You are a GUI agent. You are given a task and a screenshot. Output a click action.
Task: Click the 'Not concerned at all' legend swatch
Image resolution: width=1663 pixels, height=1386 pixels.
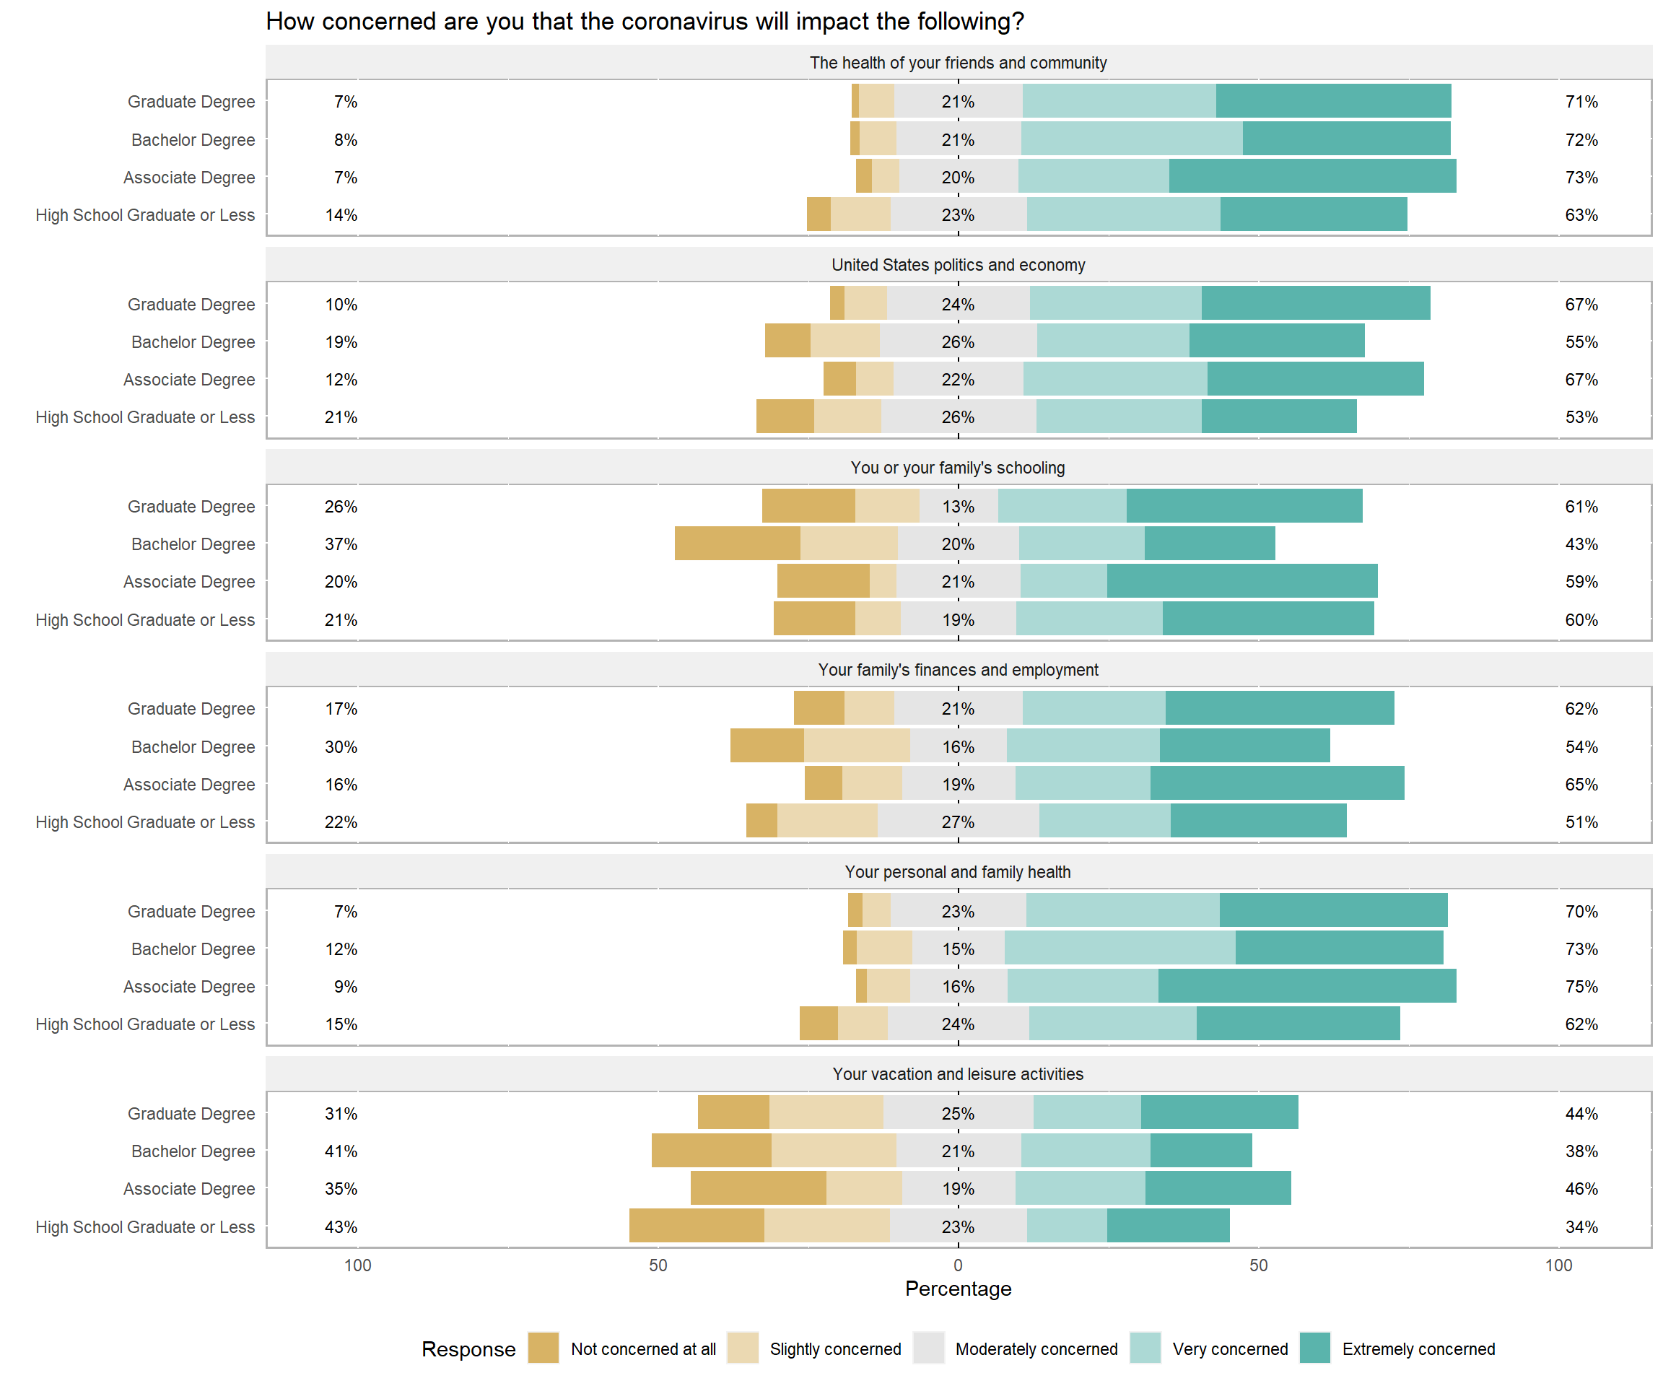[544, 1348]
